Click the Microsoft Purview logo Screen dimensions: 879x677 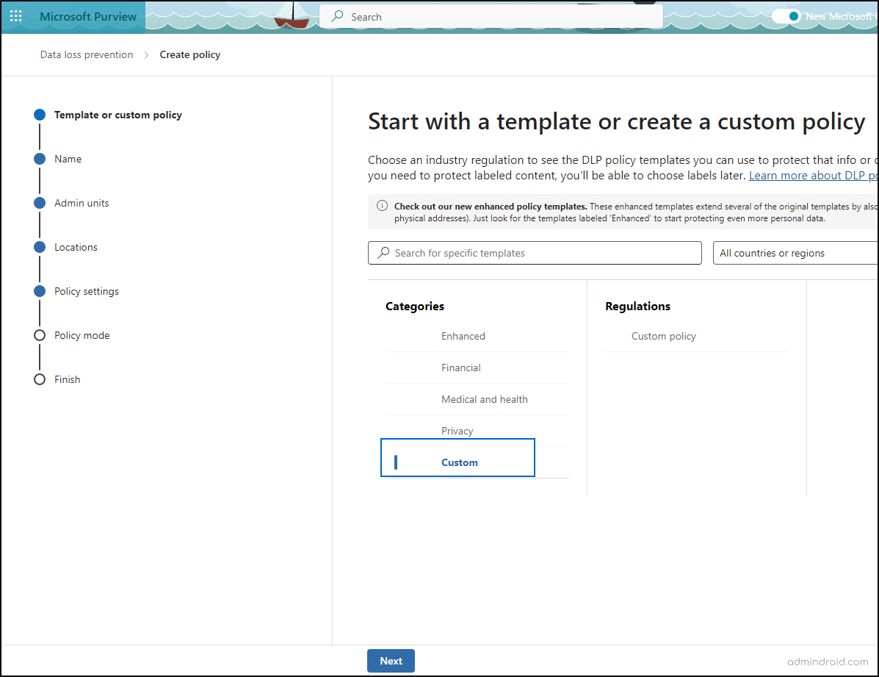coord(87,16)
